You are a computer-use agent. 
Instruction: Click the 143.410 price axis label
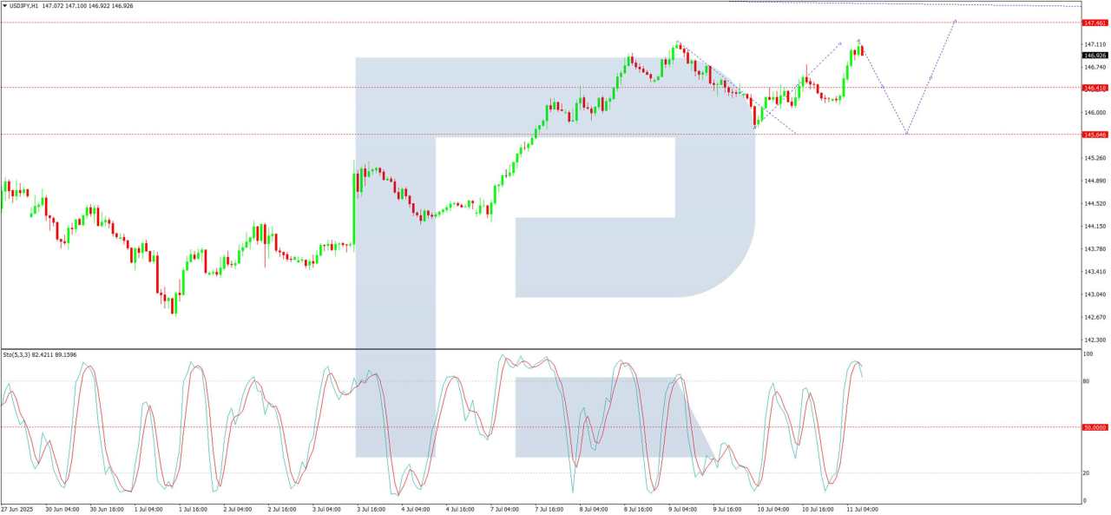click(1095, 272)
